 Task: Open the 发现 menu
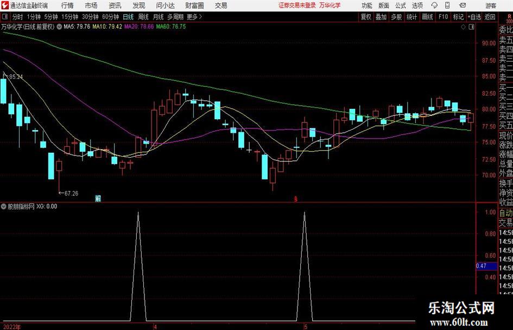(x=139, y=5)
